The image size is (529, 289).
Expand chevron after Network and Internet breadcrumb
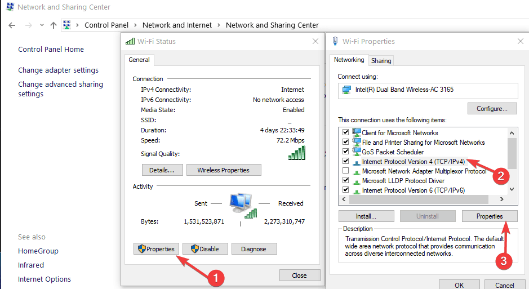pos(219,25)
